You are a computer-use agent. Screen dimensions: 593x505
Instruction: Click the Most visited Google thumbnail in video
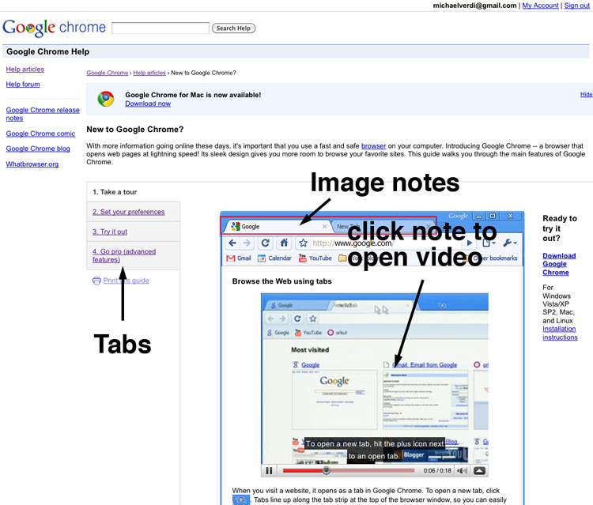pos(334,400)
